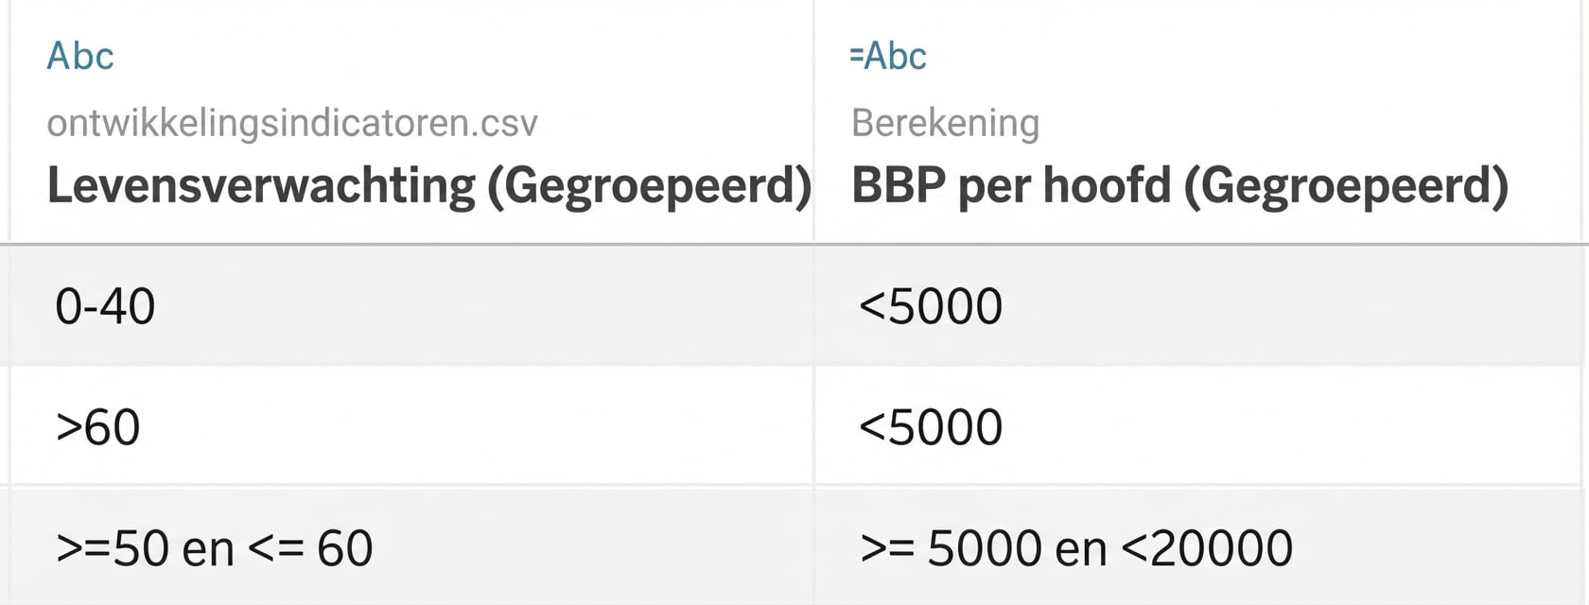
Task: Click the column divider in the >60 row
Action: (813, 427)
